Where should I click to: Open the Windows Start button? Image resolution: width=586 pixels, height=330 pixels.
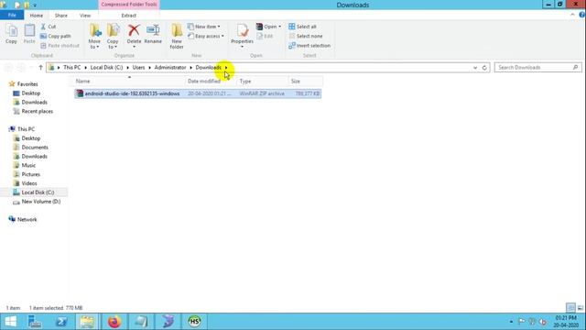point(11,322)
